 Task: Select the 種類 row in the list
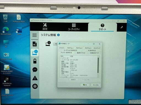click(x=78, y=62)
